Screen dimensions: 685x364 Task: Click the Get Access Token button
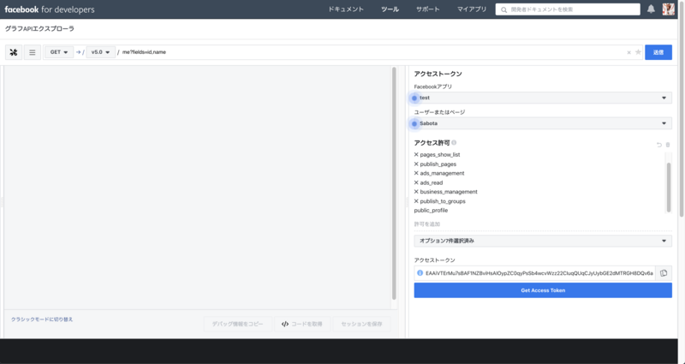pos(543,290)
